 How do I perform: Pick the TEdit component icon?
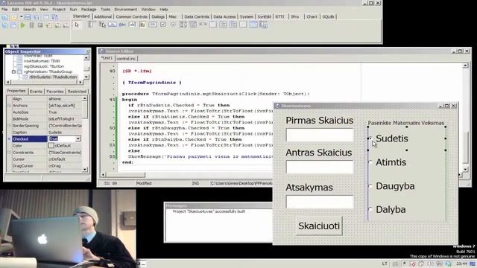coord(133,25)
